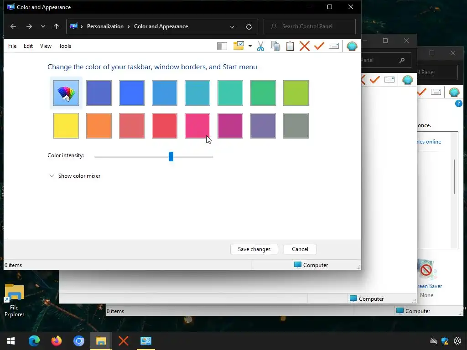The width and height of the screenshot is (467, 350).
Task: Pick the hot pink swatch
Action: 197,126
